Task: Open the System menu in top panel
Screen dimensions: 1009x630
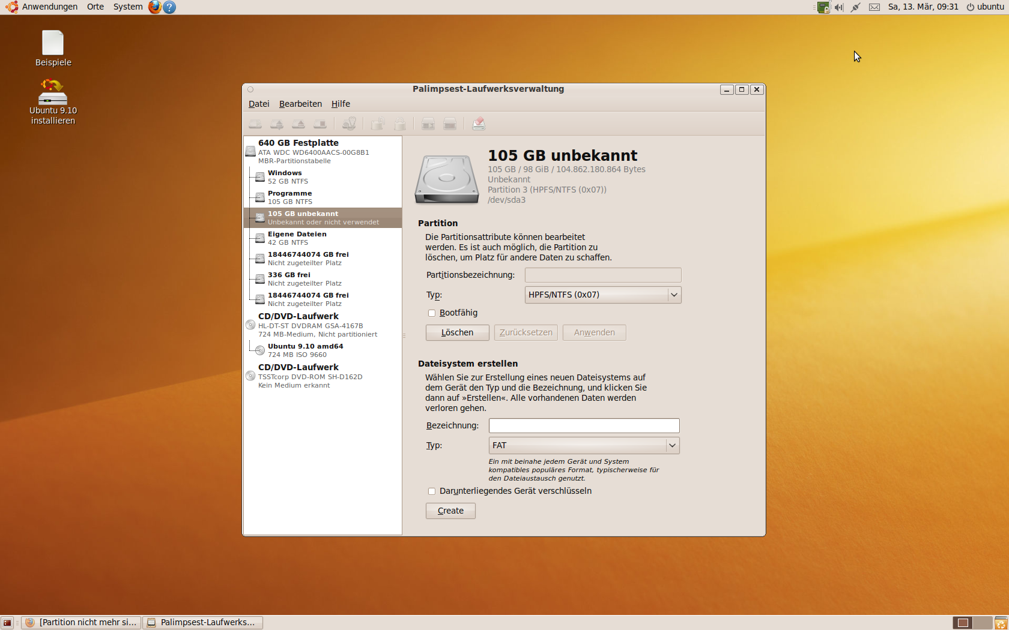Action: click(x=128, y=7)
